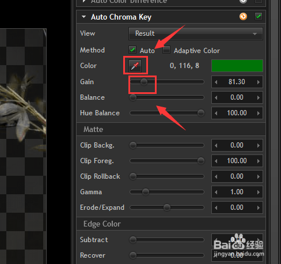The height and width of the screenshot is (264, 281).
Task: Click the Hue Balance slider handle
Action: (x=201, y=113)
